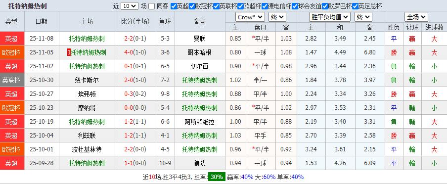Click the corner count 10-9
Image resolution: width=447 pixels, height=184 pixels.
click(x=165, y=163)
